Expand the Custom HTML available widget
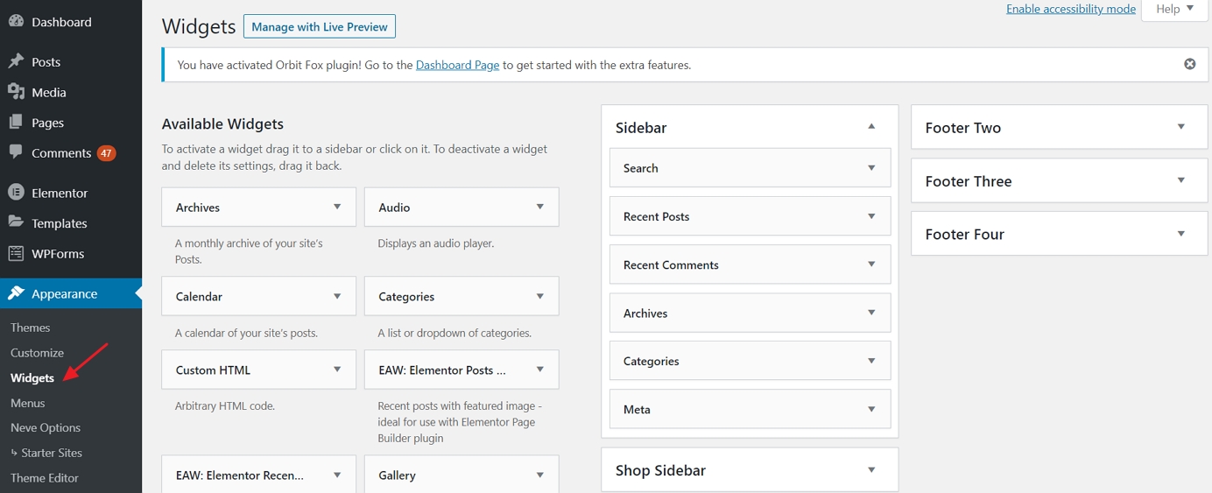This screenshot has width=1212, height=493. coord(337,370)
